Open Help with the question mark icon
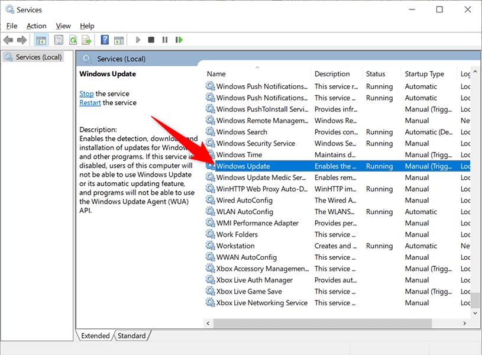Viewport: 482px width, 355px height. point(105,40)
